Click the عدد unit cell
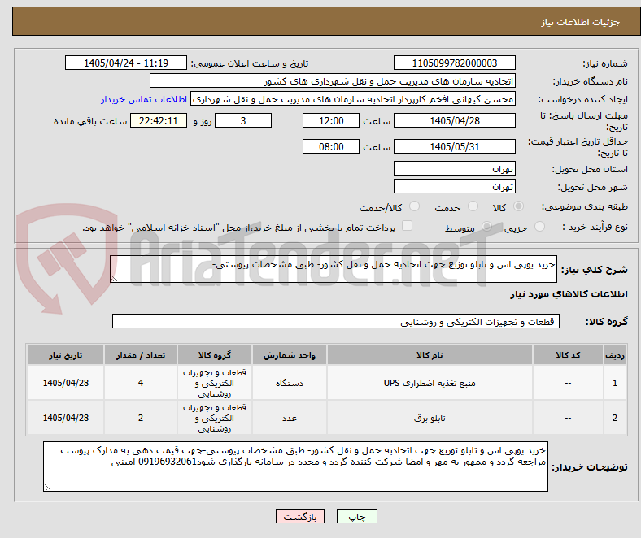Image resolution: width=641 pixels, height=538 pixels. coord(289,418)
